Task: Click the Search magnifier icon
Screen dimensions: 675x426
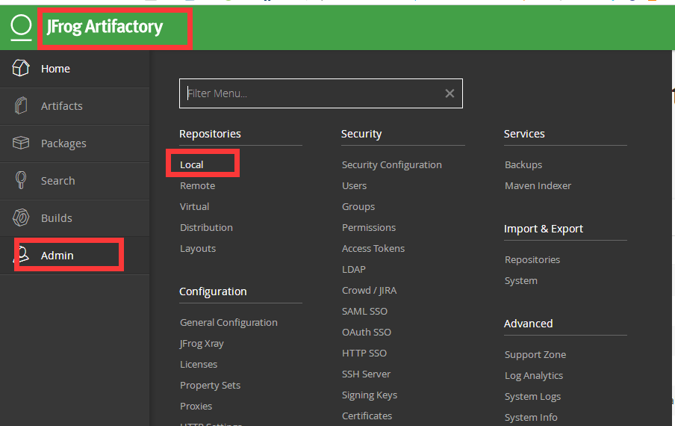Action: click(x=21, y=180)
